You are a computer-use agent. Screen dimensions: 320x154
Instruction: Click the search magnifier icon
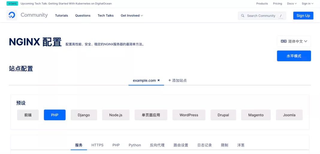243,16
